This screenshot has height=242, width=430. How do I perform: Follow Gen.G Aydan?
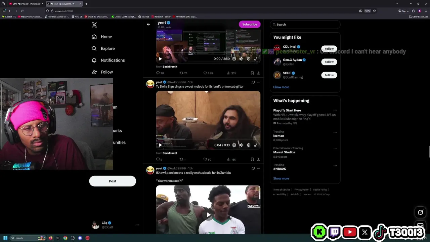coord(329,62)
